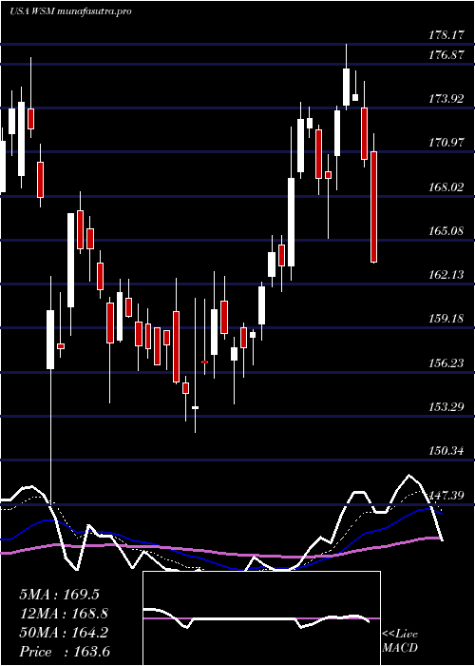
Task: Click the <<Live MACD label
Action: coord(400,641)
